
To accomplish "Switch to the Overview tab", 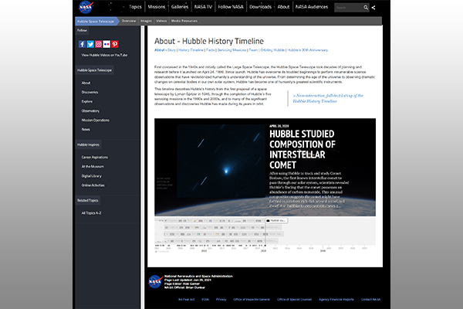I will [129, 21].
